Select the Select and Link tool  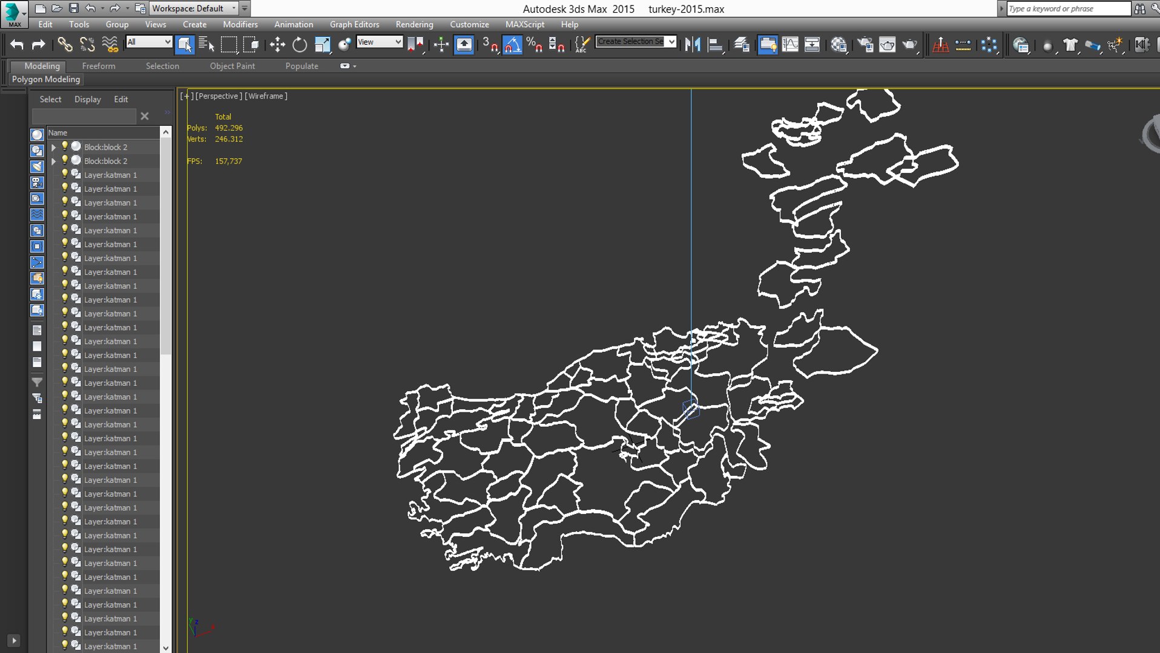tap(65, 45)
